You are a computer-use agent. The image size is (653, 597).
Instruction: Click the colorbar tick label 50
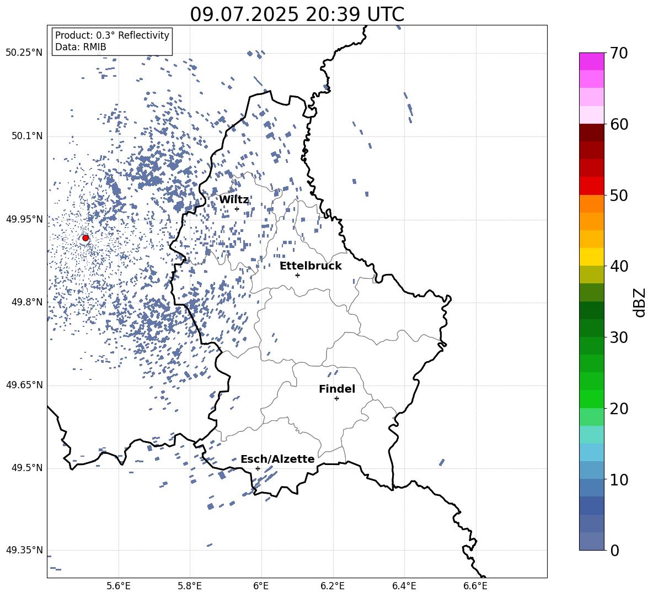[x=619, y=196]
